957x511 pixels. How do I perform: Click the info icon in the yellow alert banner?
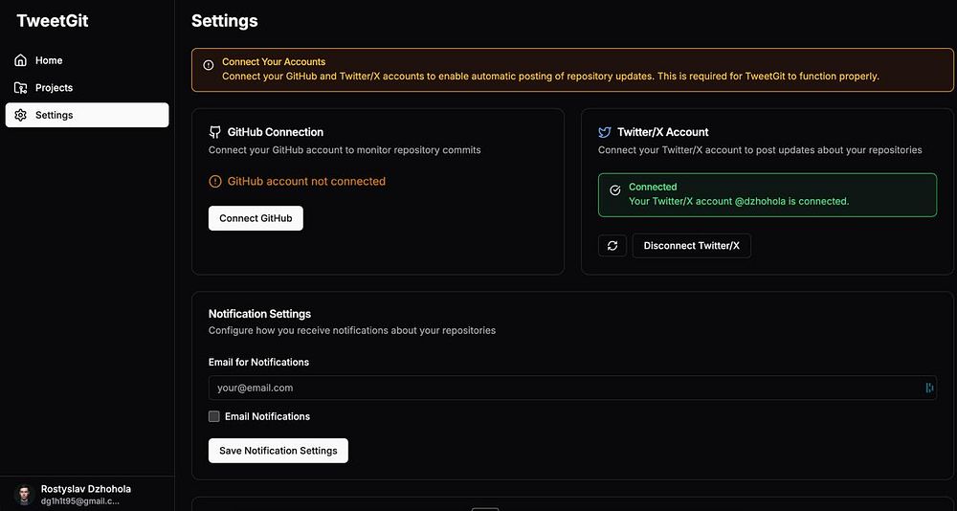coord(209,66)
